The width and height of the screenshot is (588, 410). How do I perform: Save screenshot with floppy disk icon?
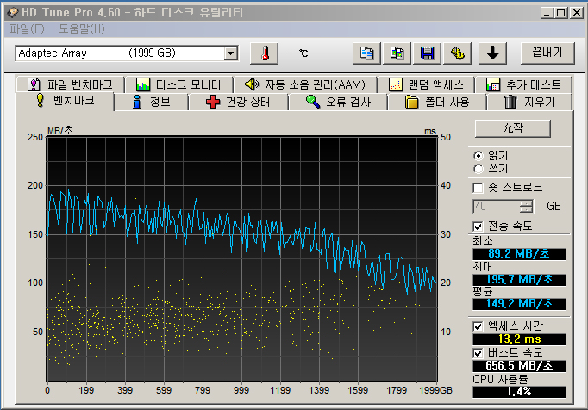click(427, 53)
